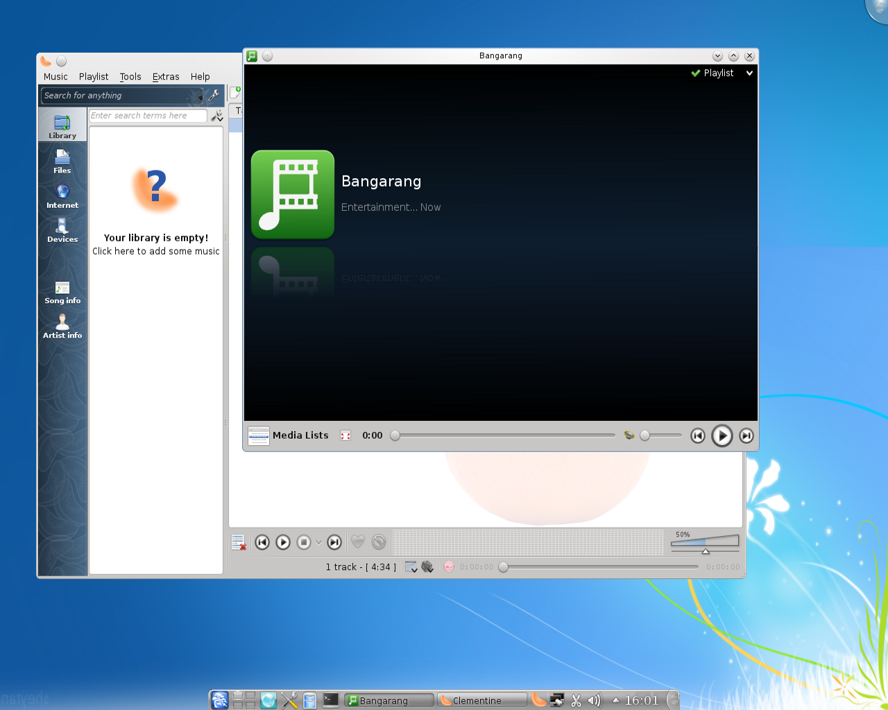Click virtual desktop pager
The width and height of the screenshot is (888, 710).
tap(244, 700)
